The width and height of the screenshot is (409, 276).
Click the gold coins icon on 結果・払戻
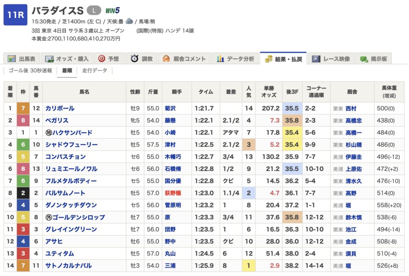click(x=268, y=59)
